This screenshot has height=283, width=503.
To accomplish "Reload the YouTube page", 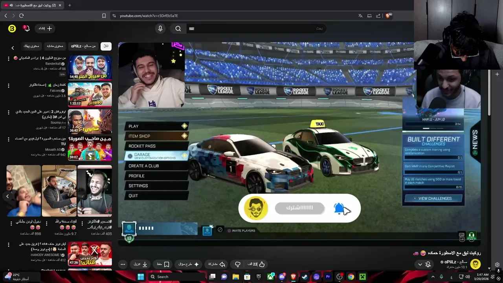I will [x=21, y=16].
